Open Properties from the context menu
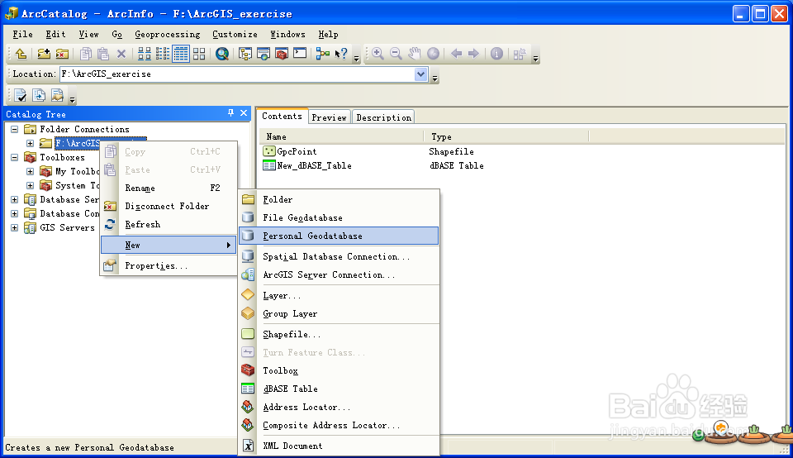 tap(169, 266)
